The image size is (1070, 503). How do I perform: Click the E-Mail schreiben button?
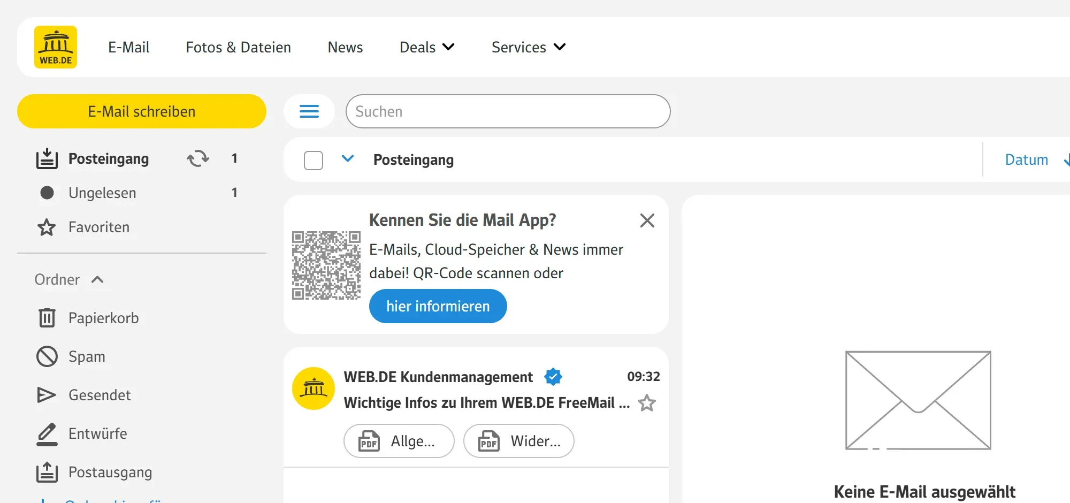point(142,111)
